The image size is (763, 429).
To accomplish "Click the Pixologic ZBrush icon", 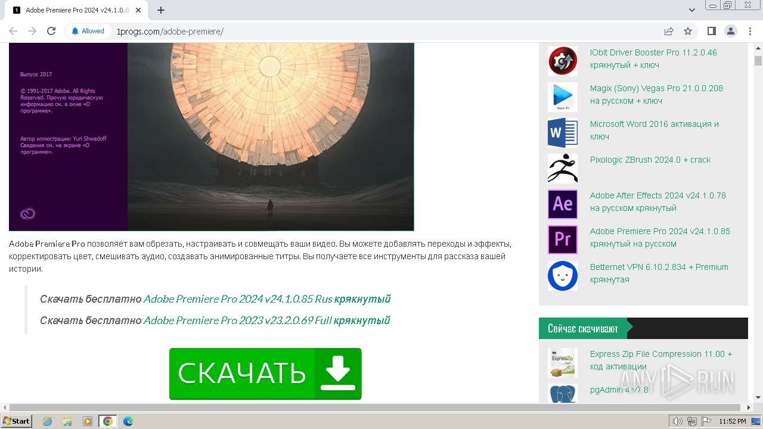I will (x=563, y=169).
